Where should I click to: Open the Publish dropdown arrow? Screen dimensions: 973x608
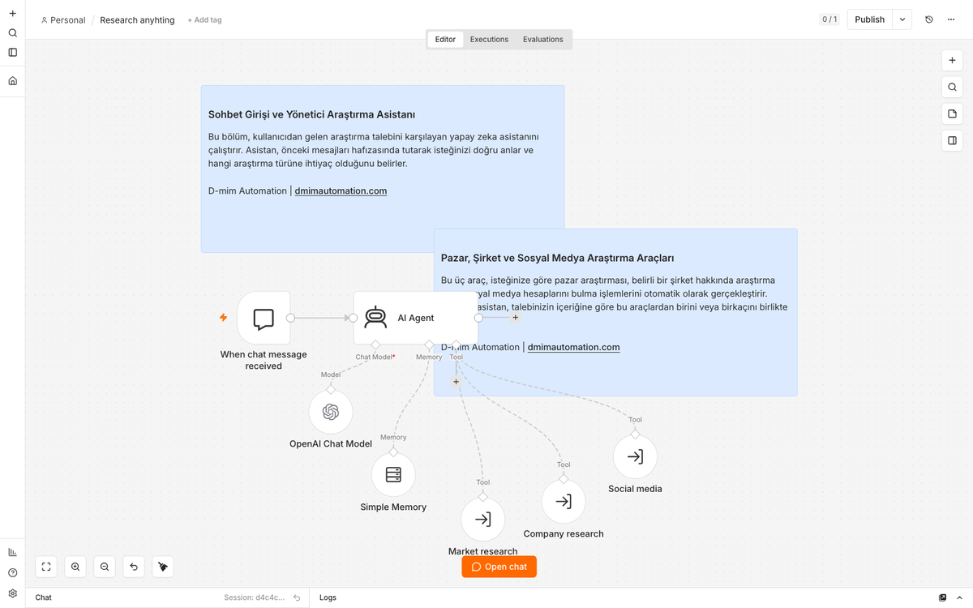[902, 19]
